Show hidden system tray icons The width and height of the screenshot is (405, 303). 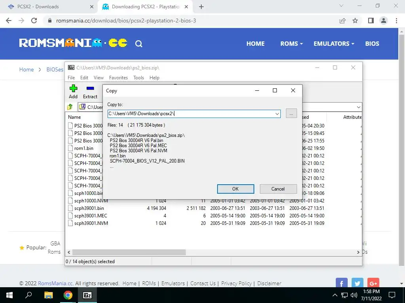coord(335,295)
